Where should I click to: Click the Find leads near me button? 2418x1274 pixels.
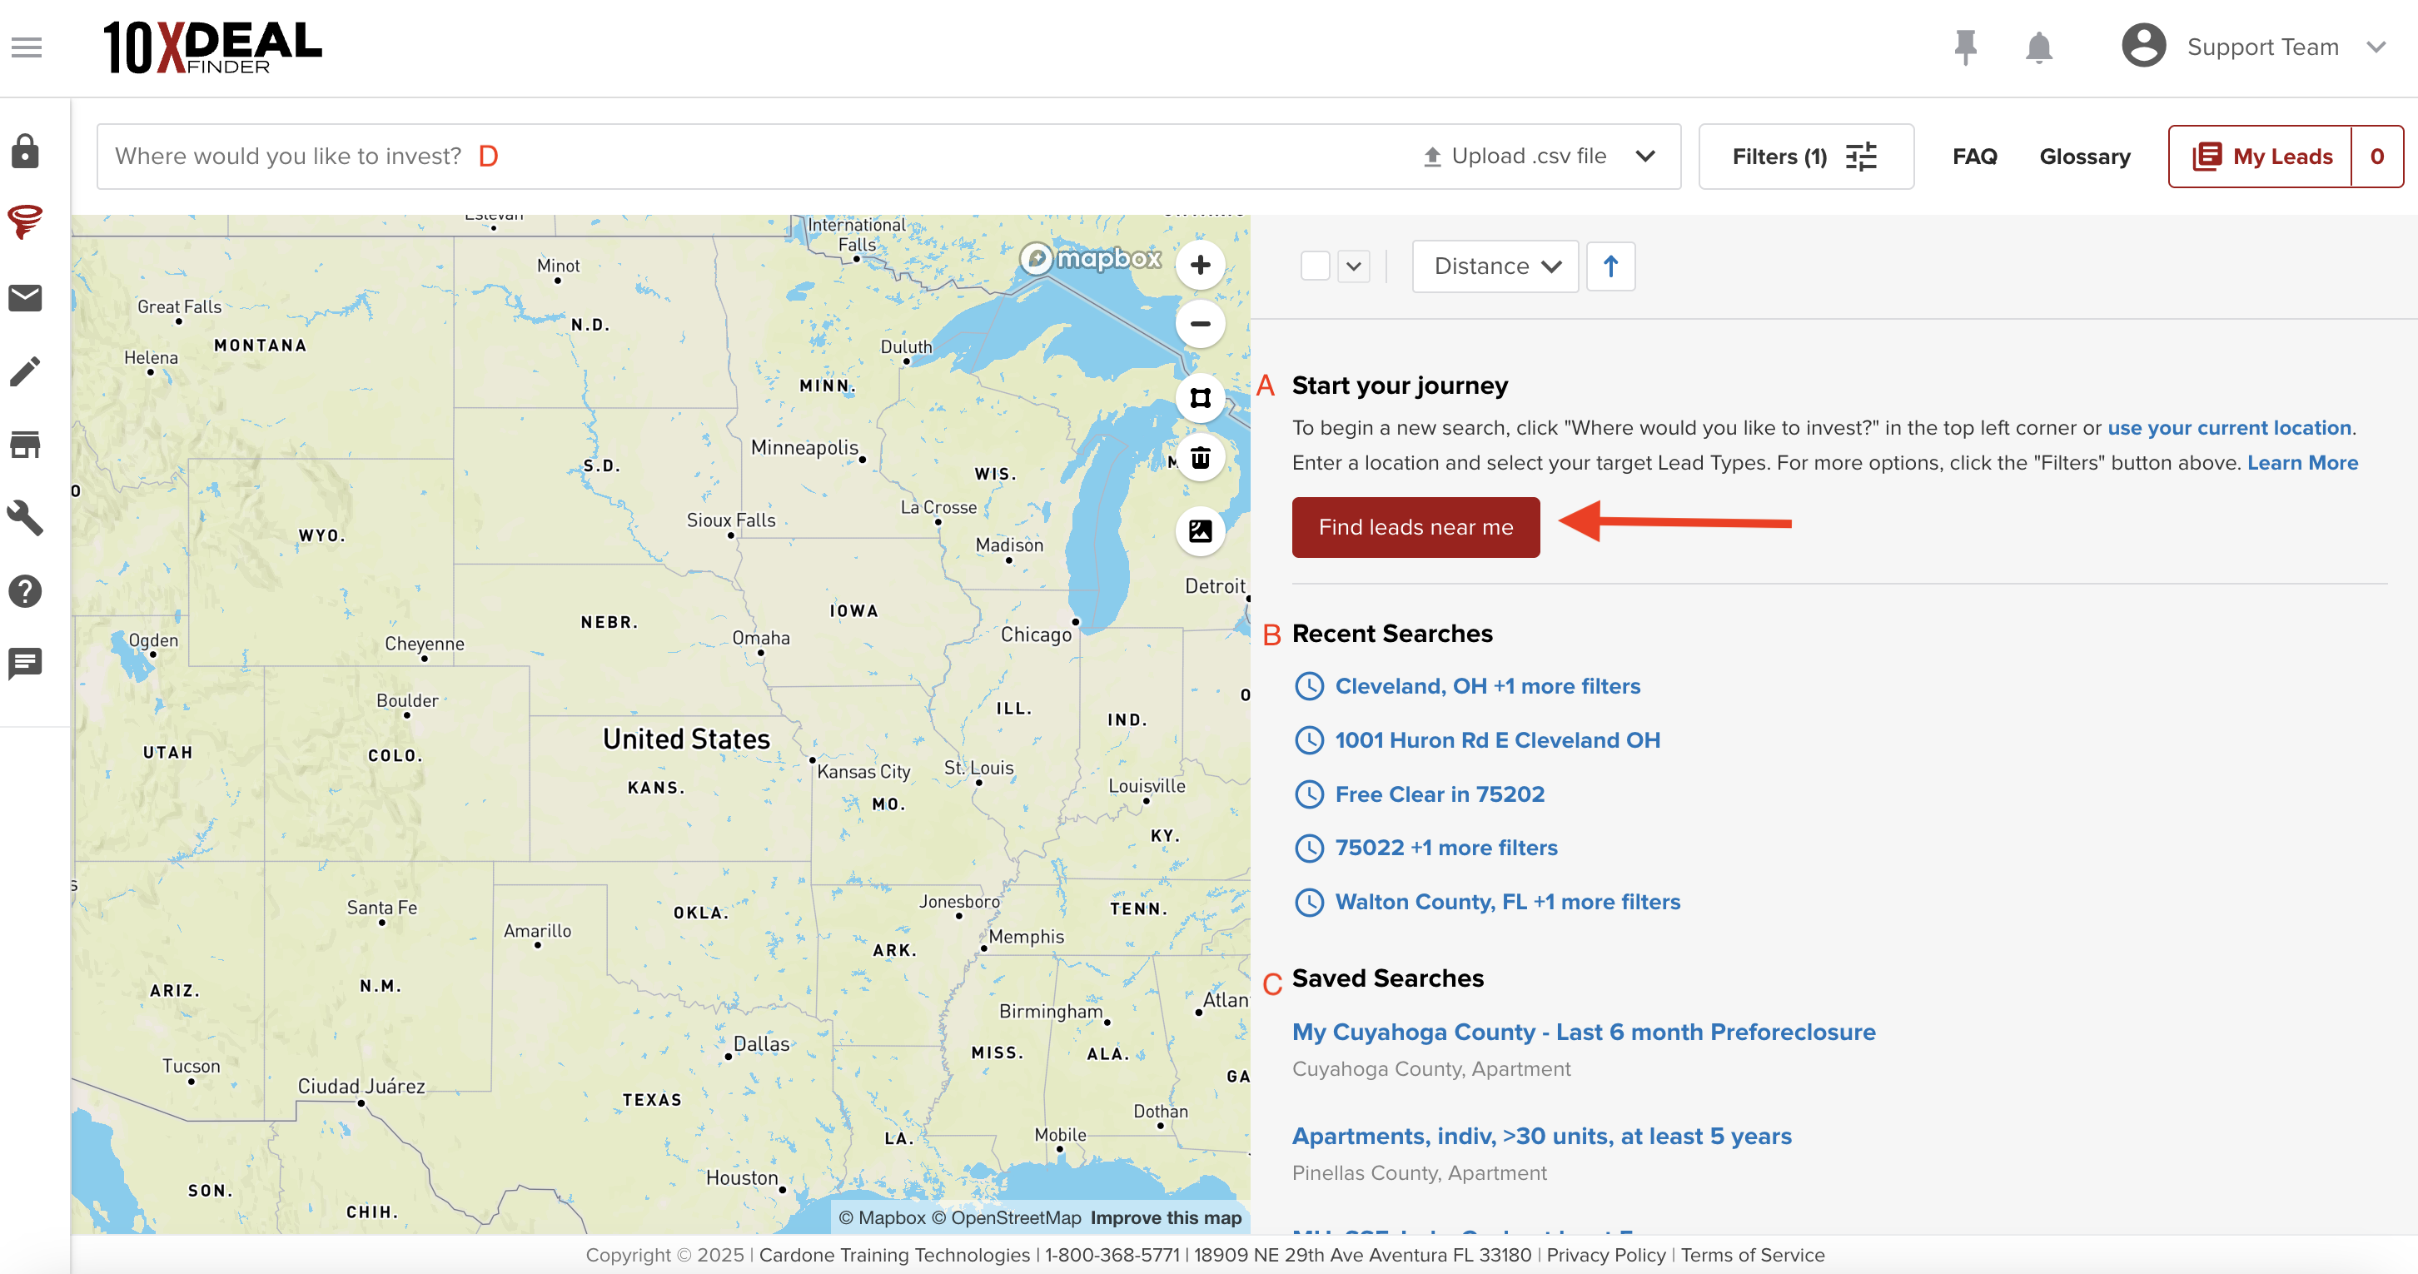(1415, 528)
